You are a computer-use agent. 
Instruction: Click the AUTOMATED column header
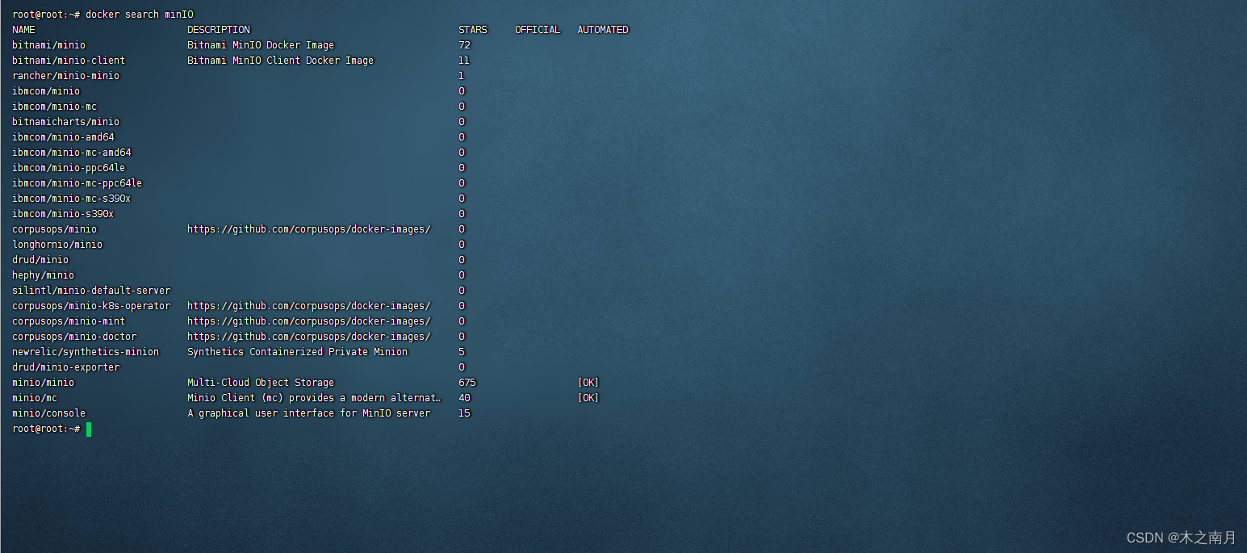603,30
